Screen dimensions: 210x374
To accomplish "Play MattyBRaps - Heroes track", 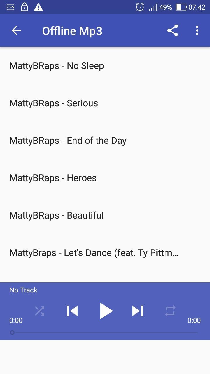I will point(105,178).
